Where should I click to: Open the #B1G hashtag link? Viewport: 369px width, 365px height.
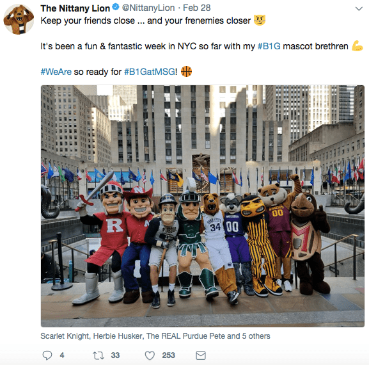269,46
